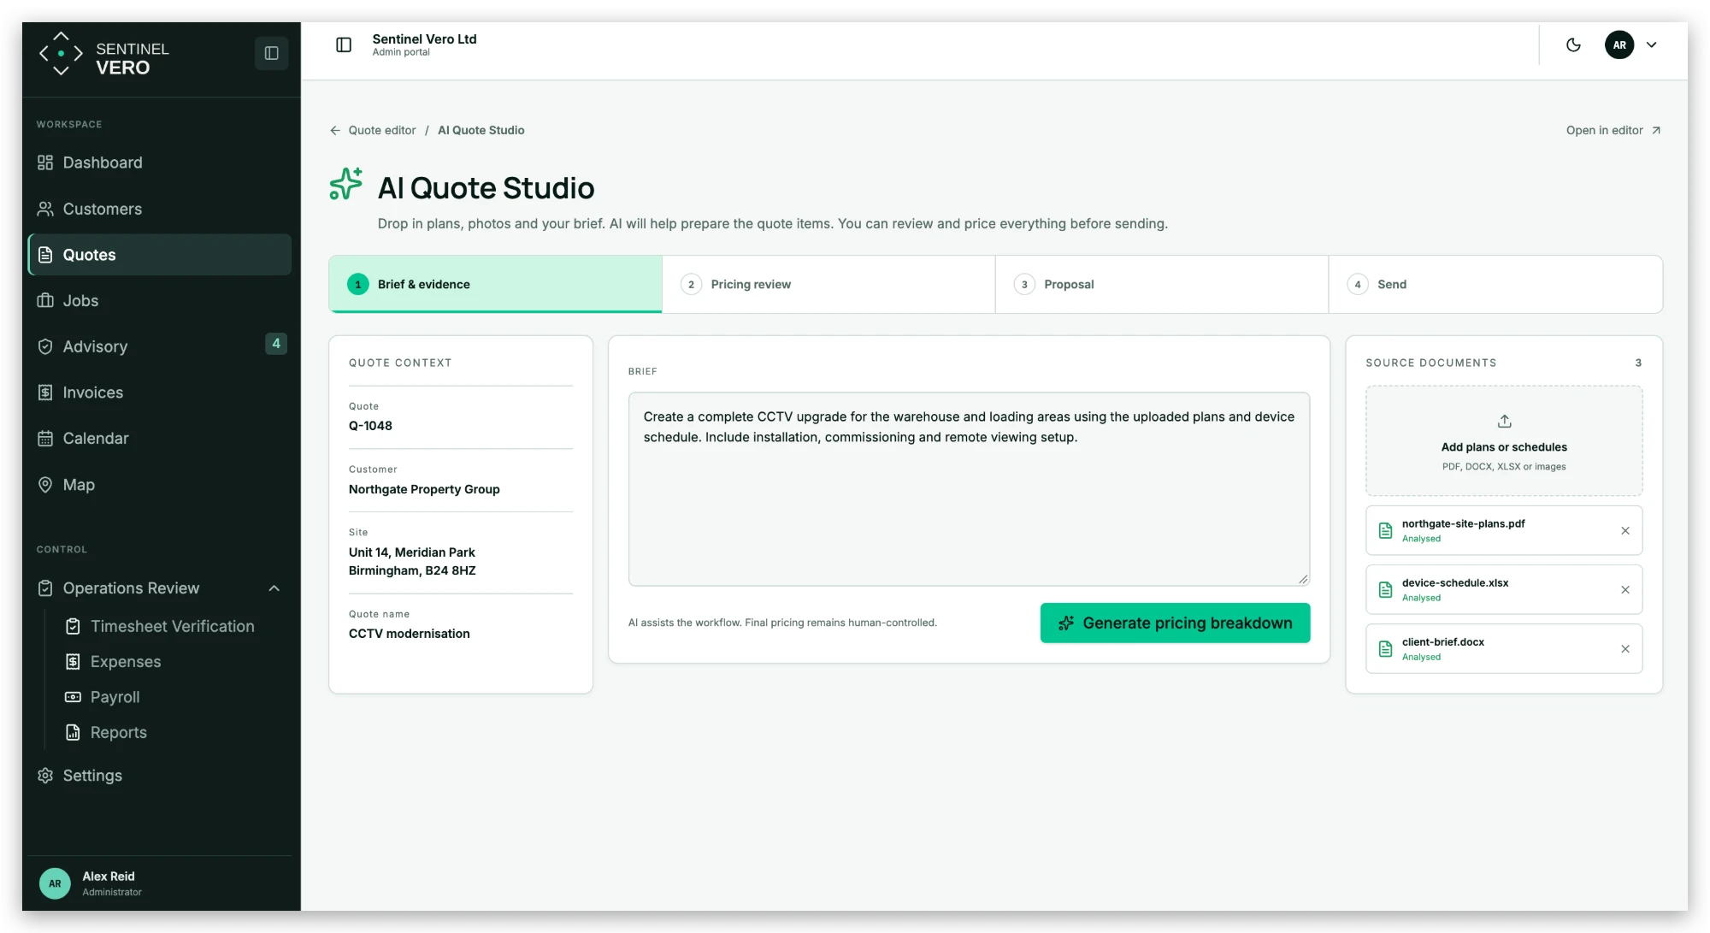Open Advisory with 4 badge
This screenshot has height=933, width=1710.
tap(160, 346)
